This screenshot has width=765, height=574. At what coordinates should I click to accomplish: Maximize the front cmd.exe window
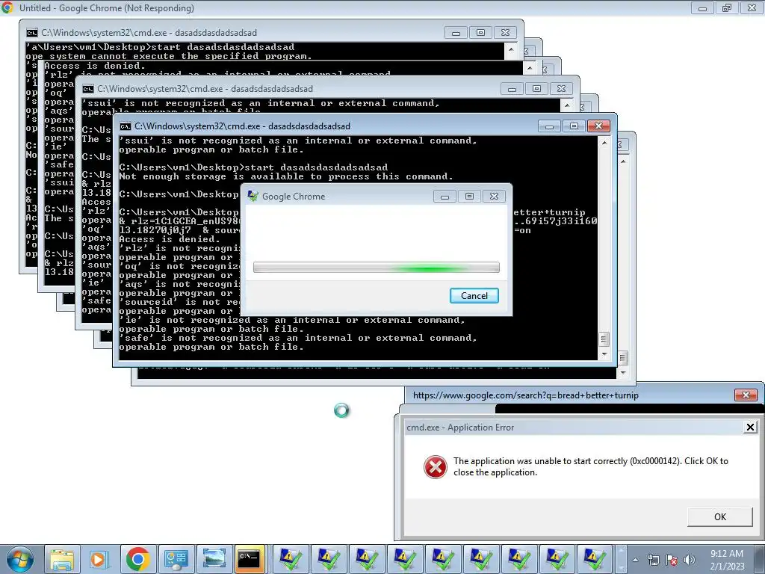click(x=574, y=126)
